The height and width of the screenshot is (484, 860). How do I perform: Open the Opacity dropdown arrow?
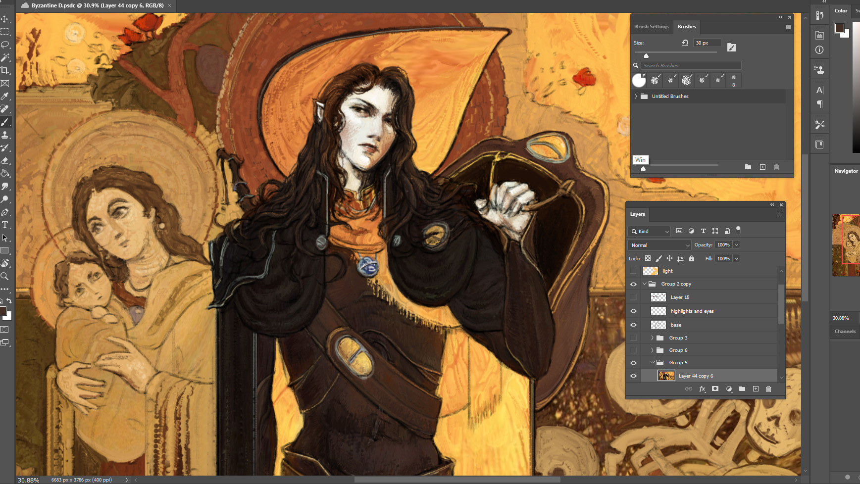736,244
